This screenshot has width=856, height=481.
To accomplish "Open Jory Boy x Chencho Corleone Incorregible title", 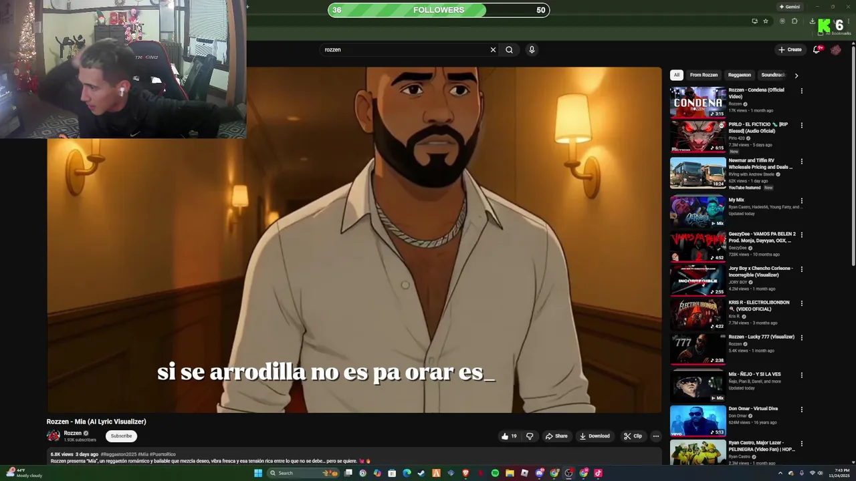I will pyautogui.click(x=760, y=271).
